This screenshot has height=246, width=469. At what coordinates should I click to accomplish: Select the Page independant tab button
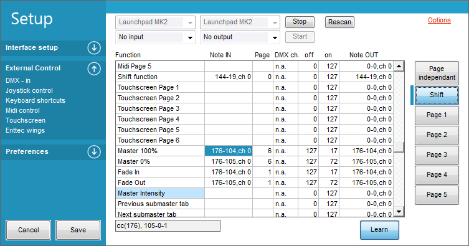pyautogui.click(x=437, y=73)
